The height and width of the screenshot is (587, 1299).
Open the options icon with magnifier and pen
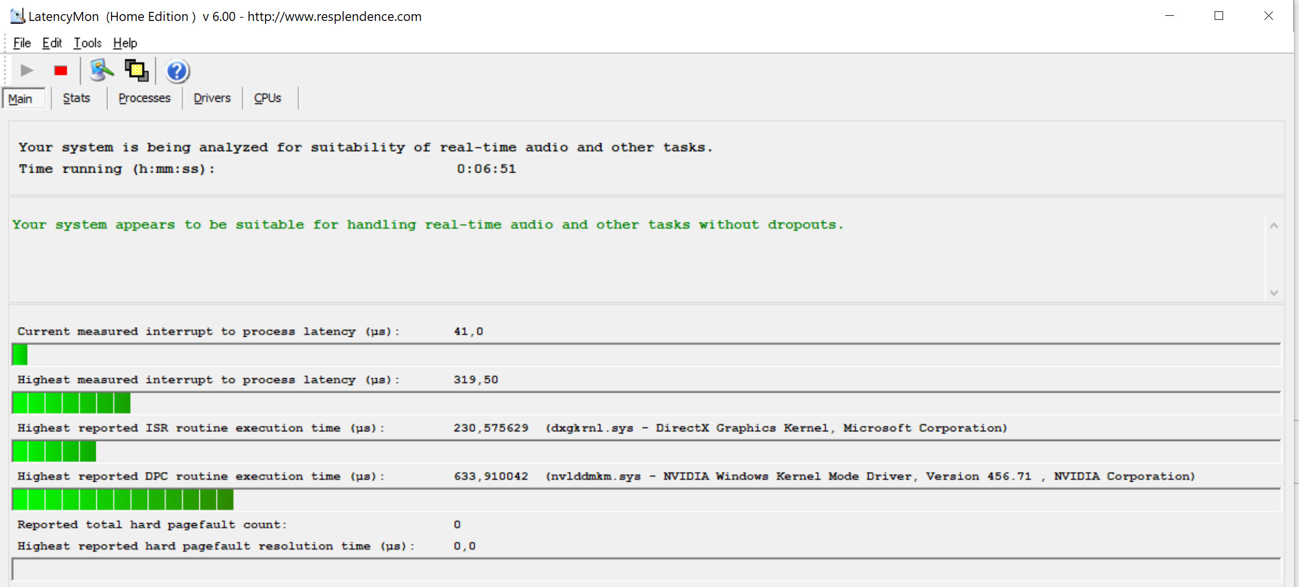coord(101,71)
